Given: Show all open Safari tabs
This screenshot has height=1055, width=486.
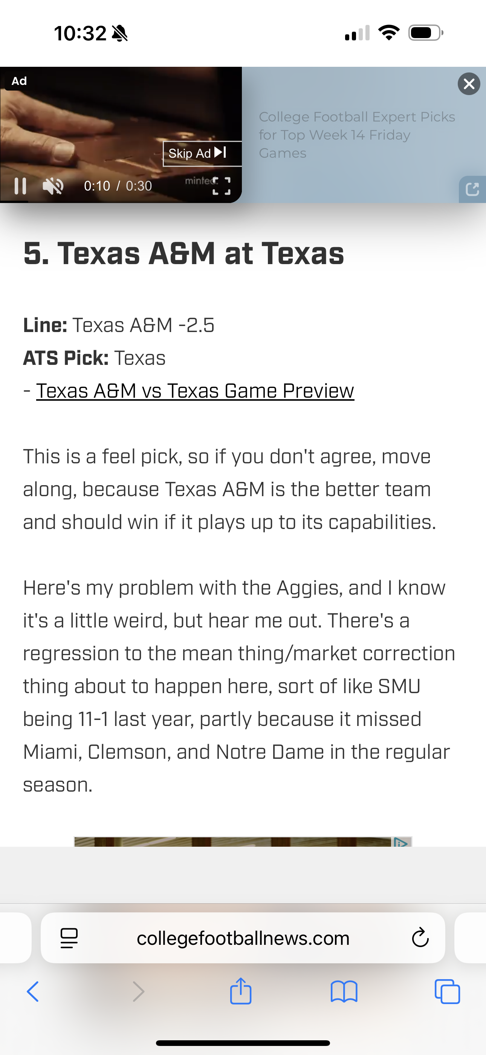Looking at the screenshot, I should click(x=447, y=992).
